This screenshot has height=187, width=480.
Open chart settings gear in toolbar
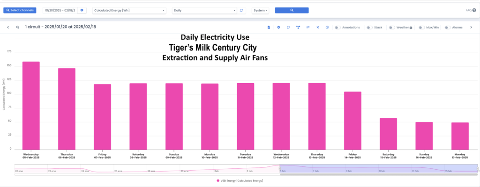click(278, 28)
